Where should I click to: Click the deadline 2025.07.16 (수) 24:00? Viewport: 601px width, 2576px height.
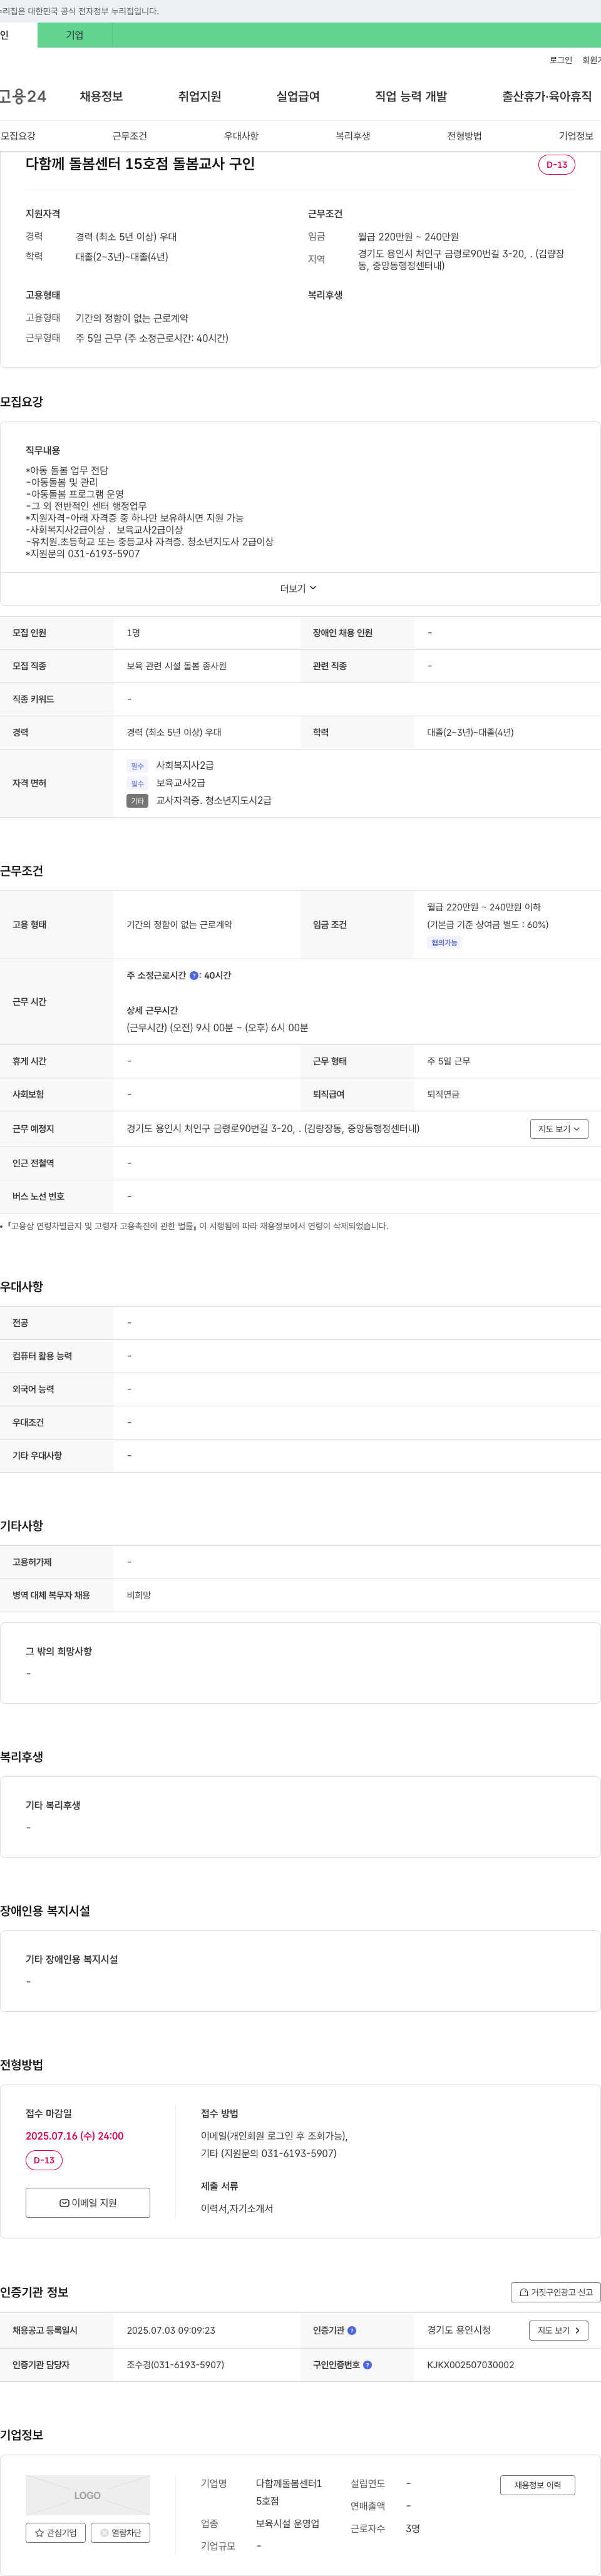(x=75, y=2136)
